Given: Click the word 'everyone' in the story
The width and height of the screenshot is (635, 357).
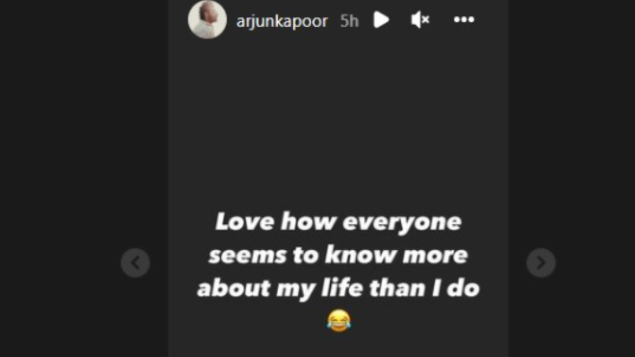Looking at the screenshot, I should [x=402, y=223].
